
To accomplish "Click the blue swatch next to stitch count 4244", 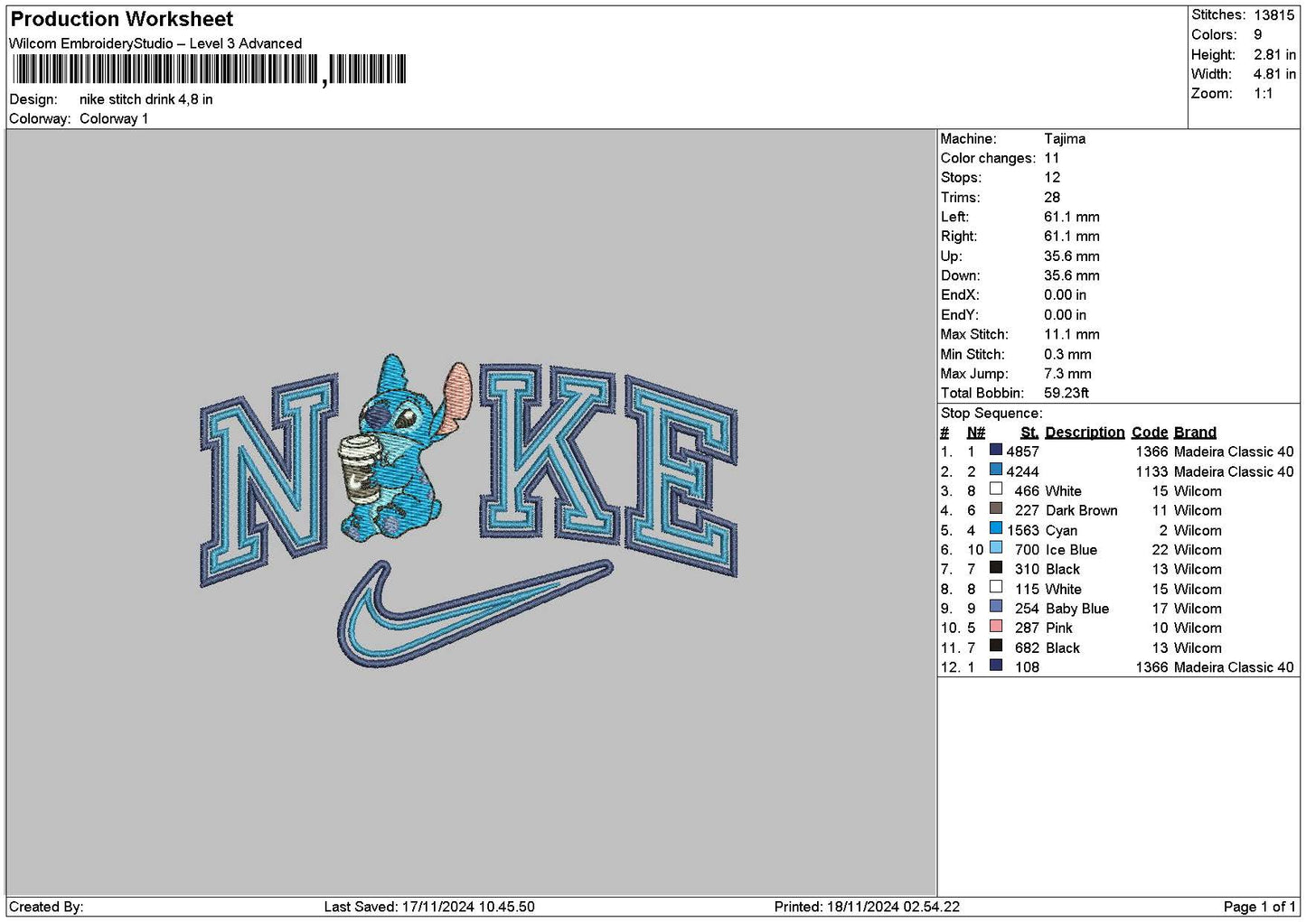I will pos(995,470).
